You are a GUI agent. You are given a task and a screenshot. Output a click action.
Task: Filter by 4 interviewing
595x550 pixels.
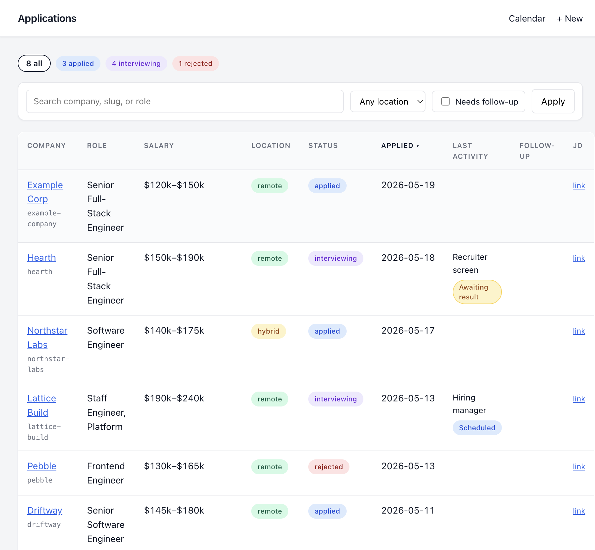pyautogui.click(x=136, y=63)
